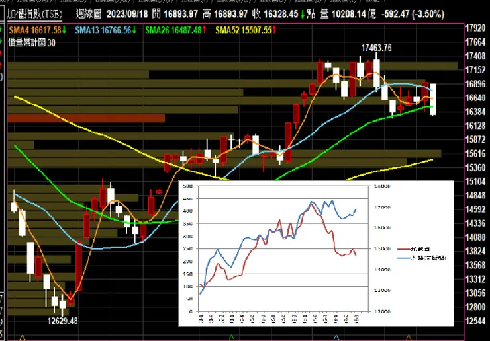Viewport: 490px width, 341px height.
Task: Click the yellow triangle marker on time axis
Action: [23, 338]
